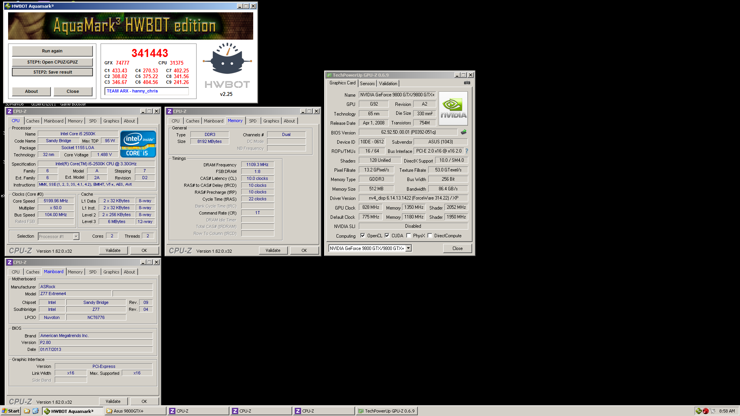Click motherboard Model field Z77 Extreme4
The width and height of the screenshot is (740, 416).
[x=75, y=294]
